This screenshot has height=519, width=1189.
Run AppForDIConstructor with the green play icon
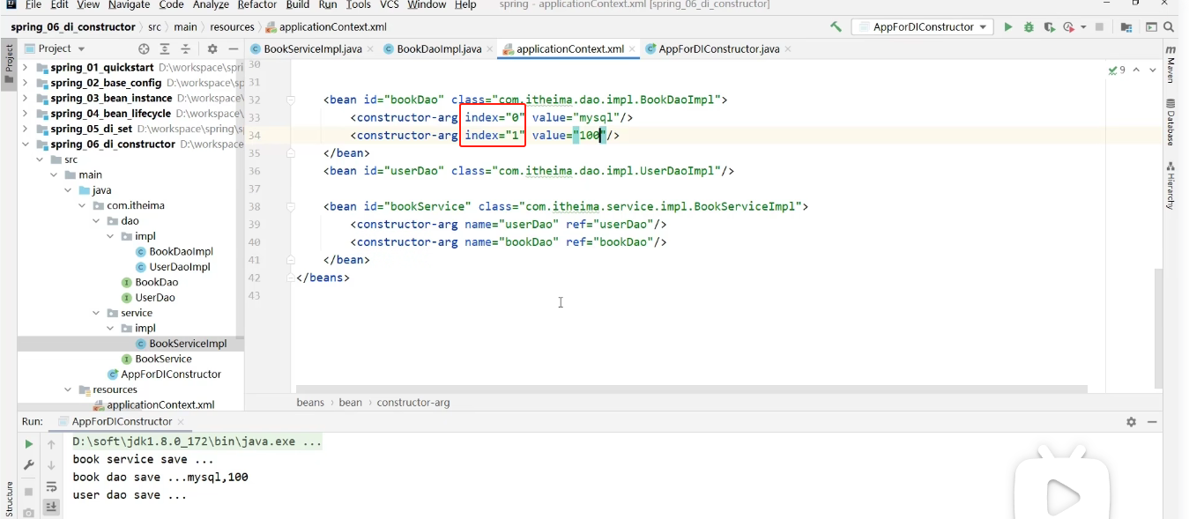[x=1008, y=27]
